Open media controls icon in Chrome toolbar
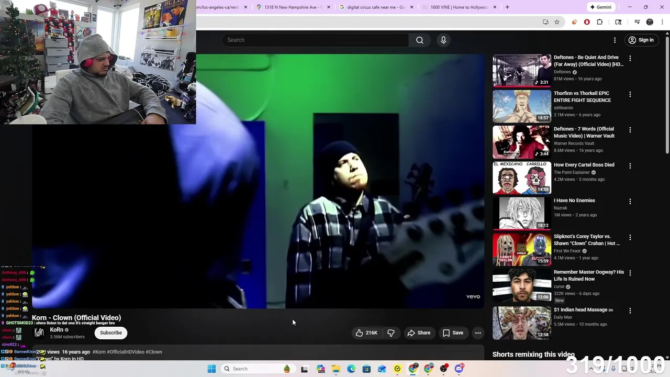This screenshot has height=377, width=670. (637, 22)
